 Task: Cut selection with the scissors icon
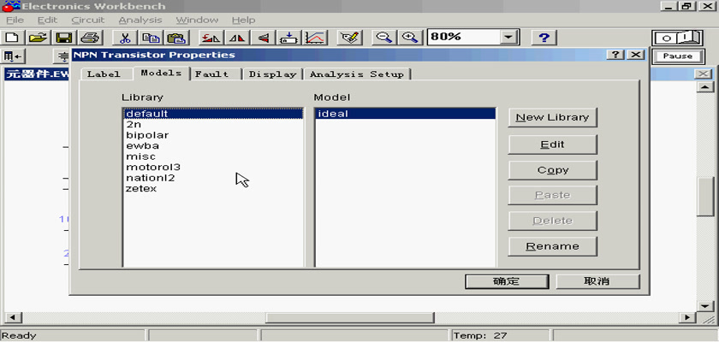pyautogui.click(x=124, y=38)
